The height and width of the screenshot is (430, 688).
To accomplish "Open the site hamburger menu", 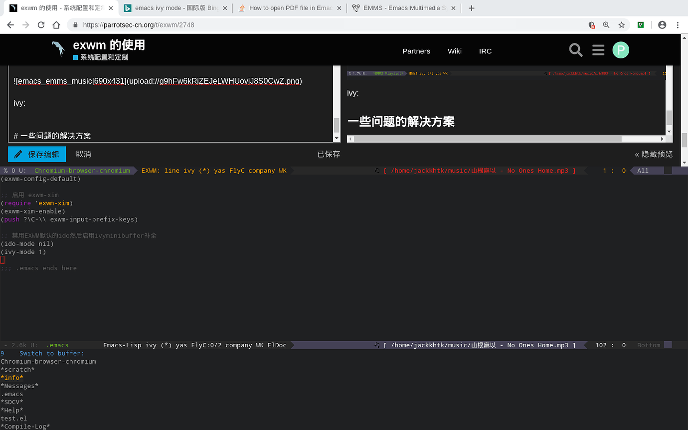I will coord(598,50).
